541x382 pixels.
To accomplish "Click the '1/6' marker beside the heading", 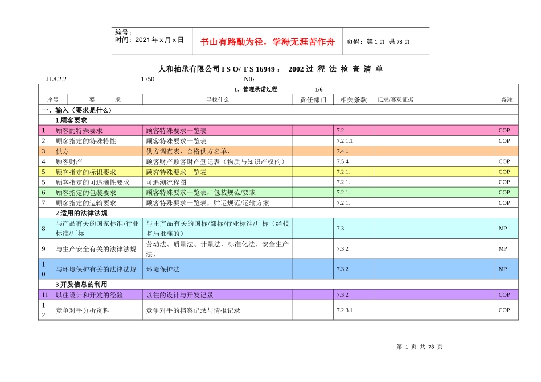I will click(x=319, y=89).
